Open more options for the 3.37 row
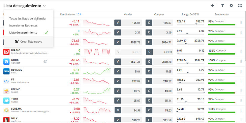Screen dimensions: 246x123 tap(241, 32)
